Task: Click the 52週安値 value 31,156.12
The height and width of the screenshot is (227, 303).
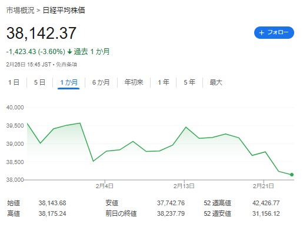Action: 266,213
